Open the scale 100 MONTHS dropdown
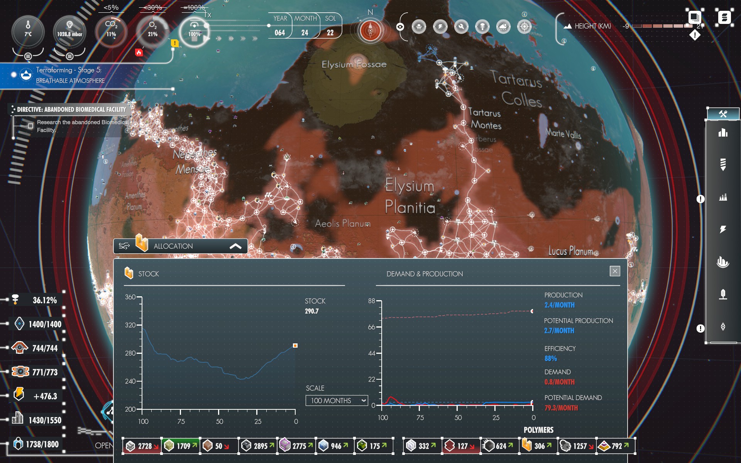 click(x=337, y=400)
